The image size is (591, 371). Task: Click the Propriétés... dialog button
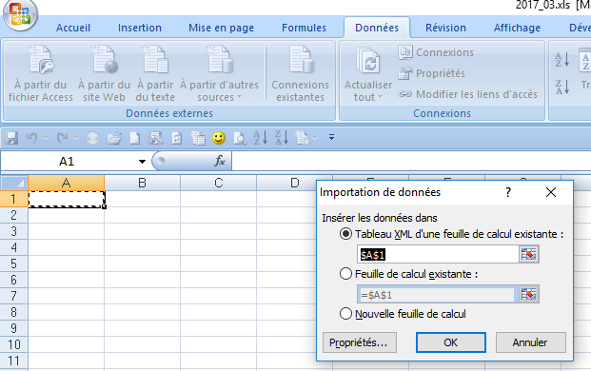[x=360, y=342]
